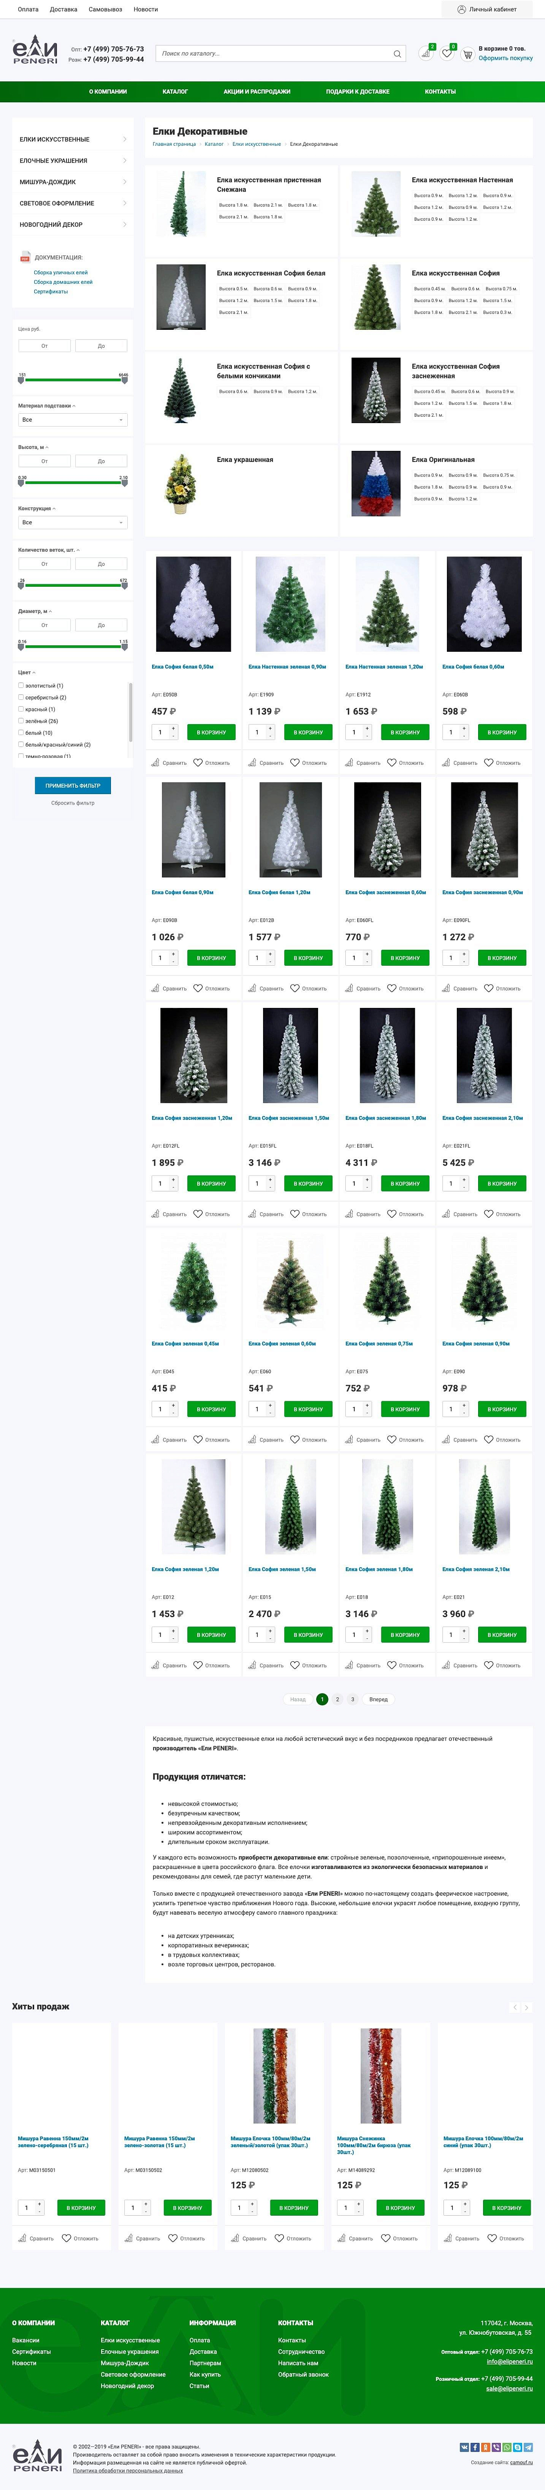This screenshot has width=545, height=2490.
Task: Open the wishlist heart icon in header
Action: (446, 53)
